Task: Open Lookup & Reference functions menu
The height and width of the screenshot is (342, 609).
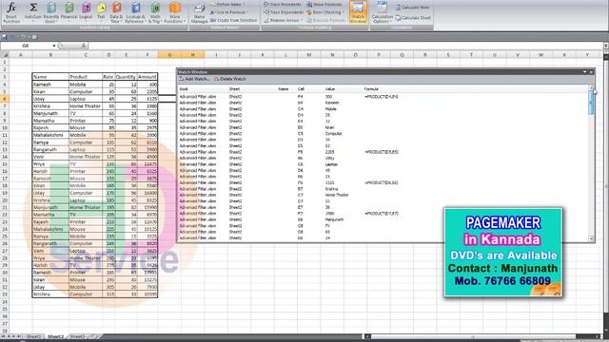Action: coord(135,12)
